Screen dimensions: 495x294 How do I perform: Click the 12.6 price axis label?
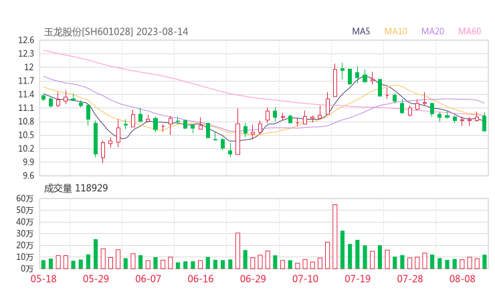point(26,40)
